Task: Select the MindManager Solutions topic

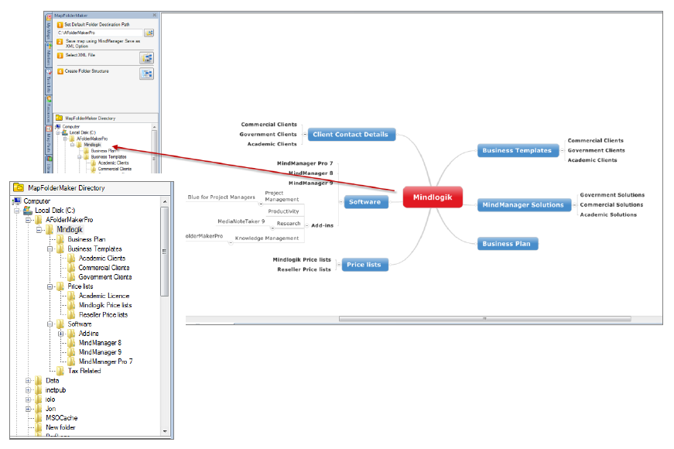Action: pos(524,204)
